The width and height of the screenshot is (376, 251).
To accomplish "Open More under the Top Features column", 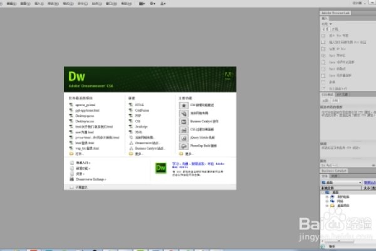I will pyautogui.click(x=189, y=154).
